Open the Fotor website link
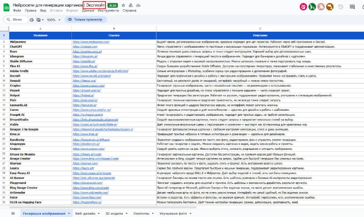This screenshot has height=217, width=364. [87, 197]
